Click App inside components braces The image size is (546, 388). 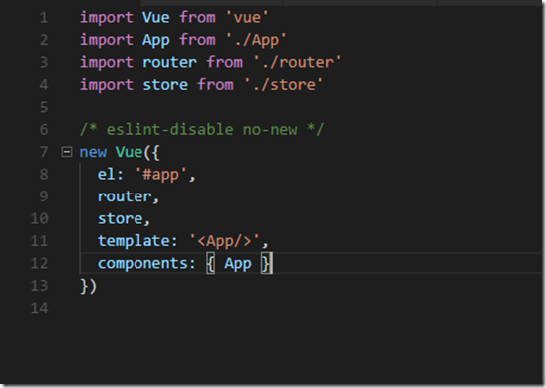coord(238,264)
